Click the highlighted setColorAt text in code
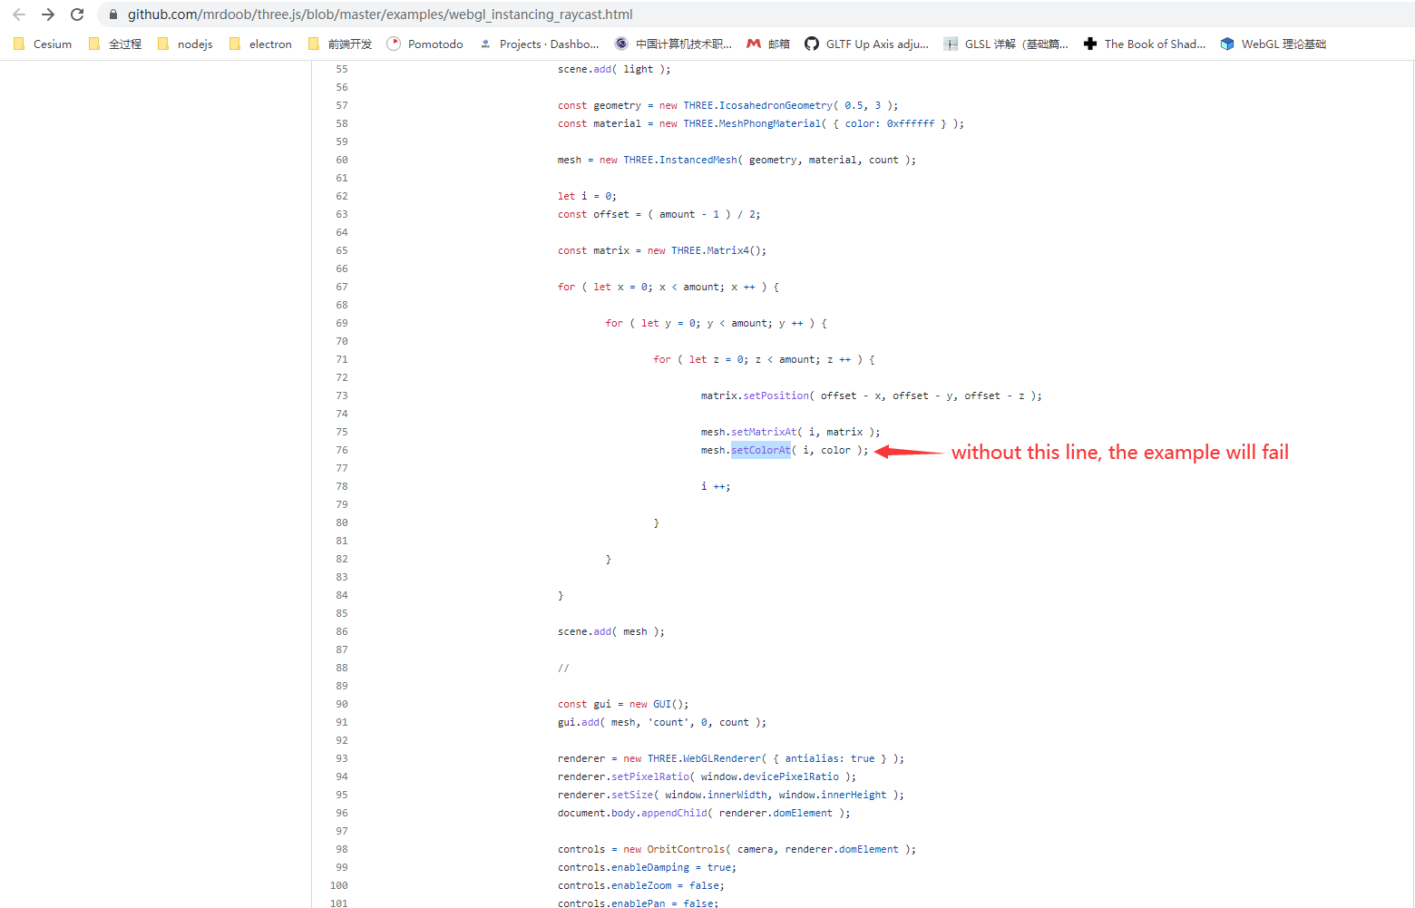The height and width of the screenshot is (908, 1415). click(761, 449)
